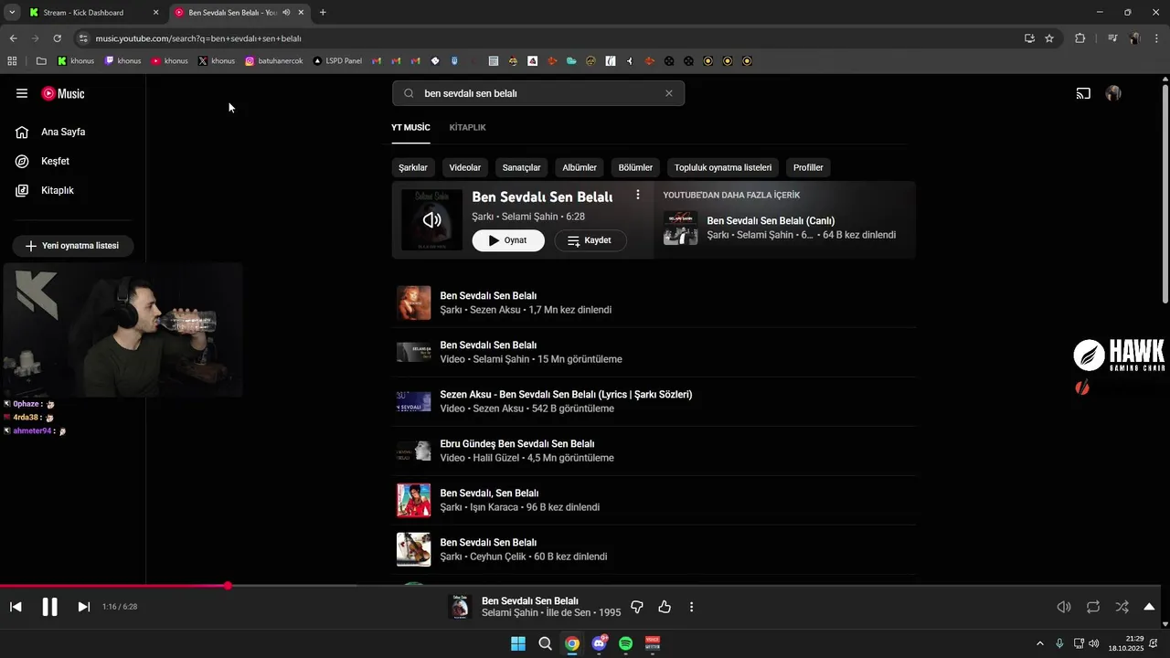
Task: Switch to Stream - Kick Dashboard tab
Action: 92,13
